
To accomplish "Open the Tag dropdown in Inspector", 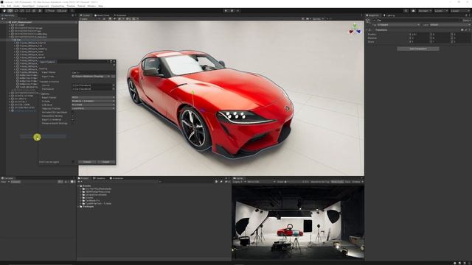I will coord(398,24).
